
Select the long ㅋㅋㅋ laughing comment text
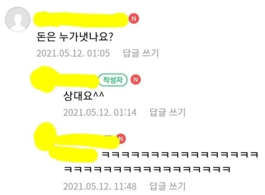point(161,162)
